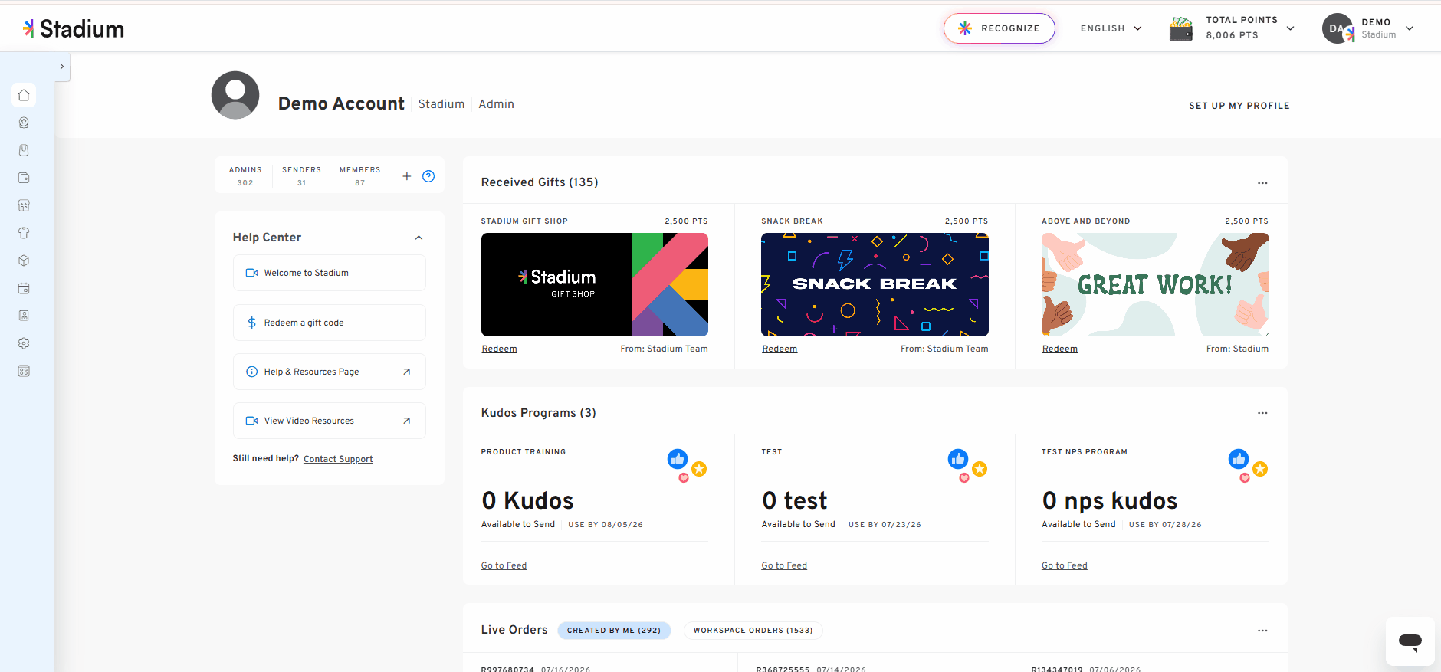Click Redeem a gift code
The height and width of the screenshot is (672, 1441).
pos(330,323)
